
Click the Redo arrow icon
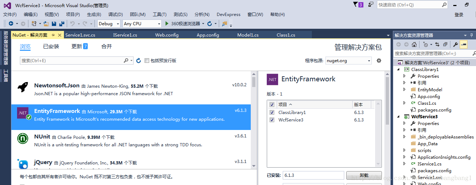point(85,24)
